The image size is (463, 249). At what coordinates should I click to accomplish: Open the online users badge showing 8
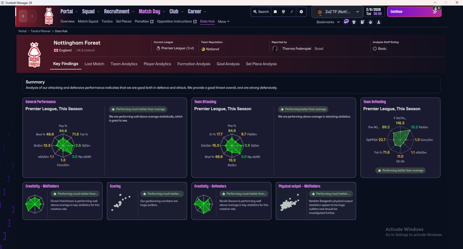point(437,8)
